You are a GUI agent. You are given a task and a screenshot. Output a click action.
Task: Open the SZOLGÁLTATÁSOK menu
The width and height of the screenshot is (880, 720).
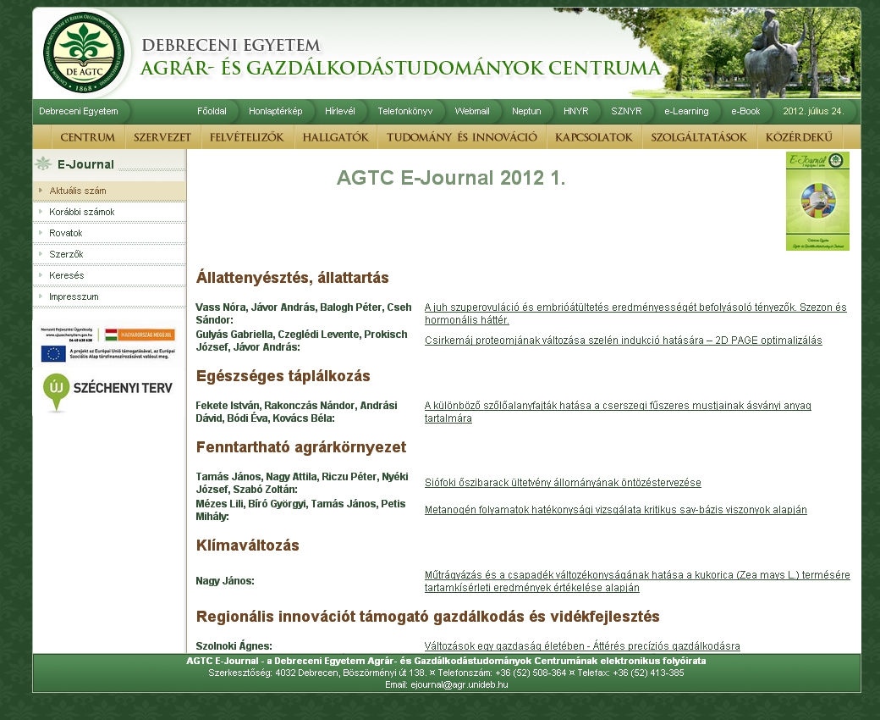(699, 137)
